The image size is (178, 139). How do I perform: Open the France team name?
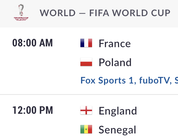tap(115, 43)
